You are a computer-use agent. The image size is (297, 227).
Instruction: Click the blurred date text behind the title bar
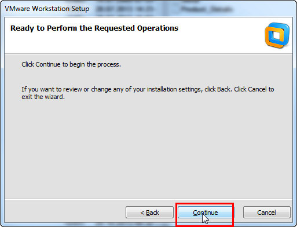click(125, 9)
